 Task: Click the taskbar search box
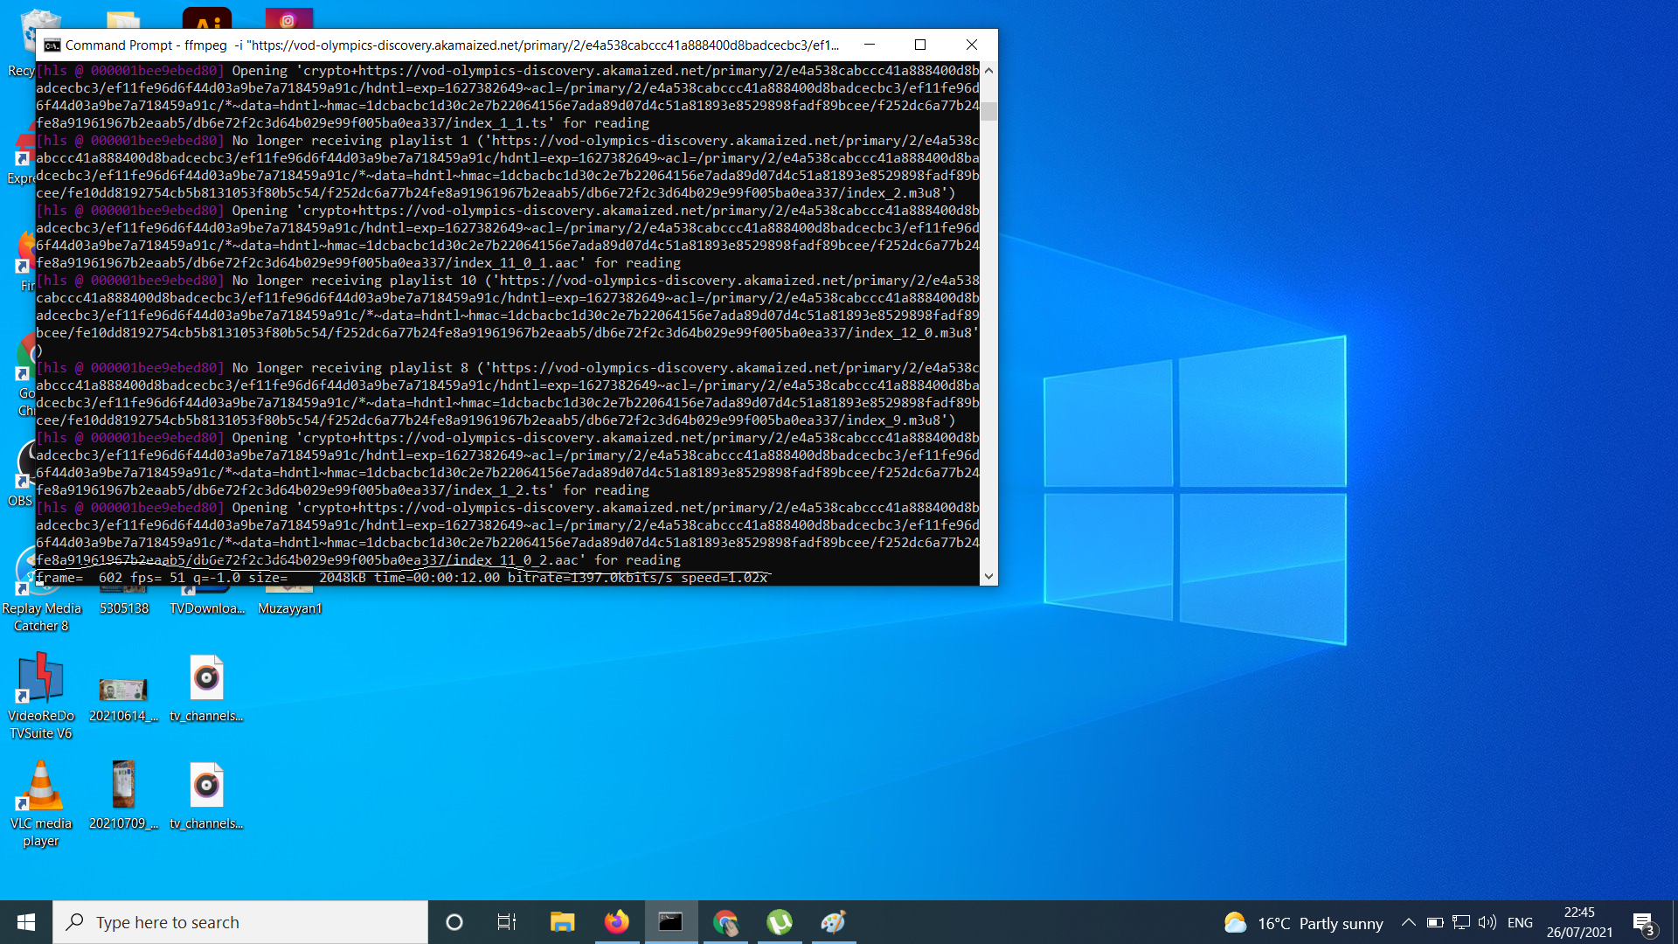click(x=240, y=922)
